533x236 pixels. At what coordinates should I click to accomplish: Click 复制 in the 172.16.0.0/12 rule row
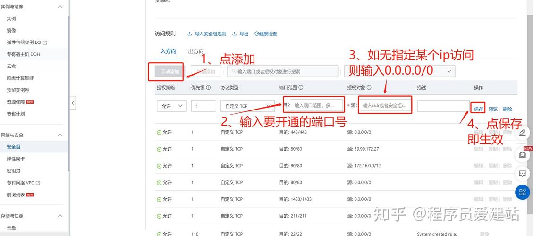493,166
